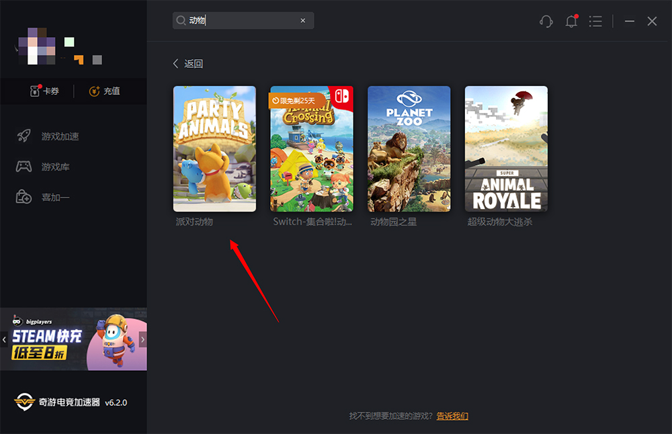The image size is (672, 434).
Task: Click the user avatar image
Action: [x=37, y=46]
